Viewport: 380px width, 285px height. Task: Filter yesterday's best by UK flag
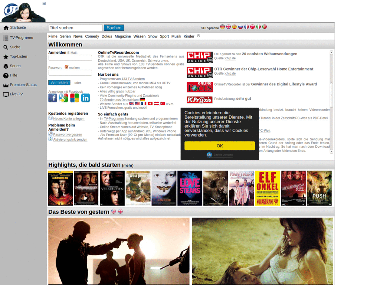pyautogui.click(x=120, y=211)
